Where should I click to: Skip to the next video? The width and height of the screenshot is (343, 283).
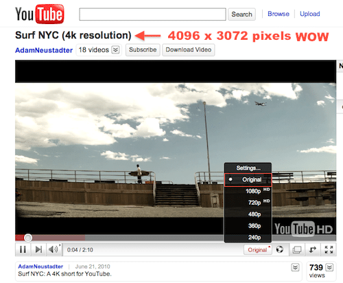pos(38,249)
